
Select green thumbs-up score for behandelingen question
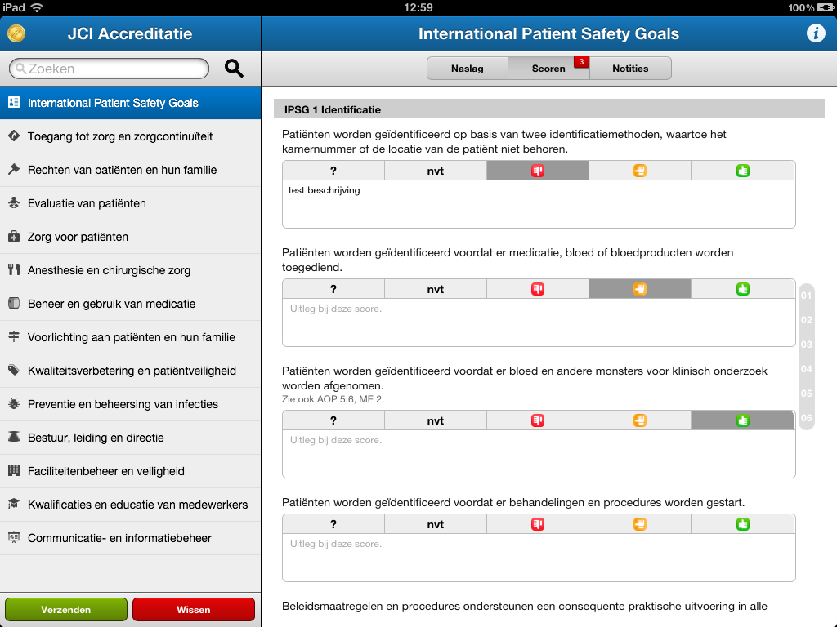click(x=742, y=524)
